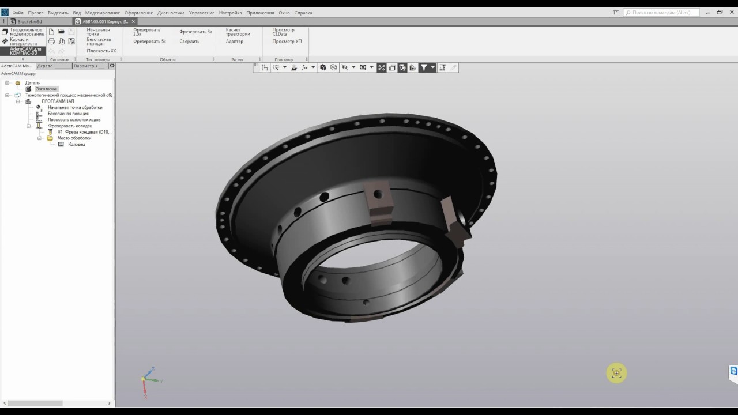The height and width of the screenshot is (415, 738).
Task: Collapse the Фрезеровать колодец tree node
Action: 29,126
